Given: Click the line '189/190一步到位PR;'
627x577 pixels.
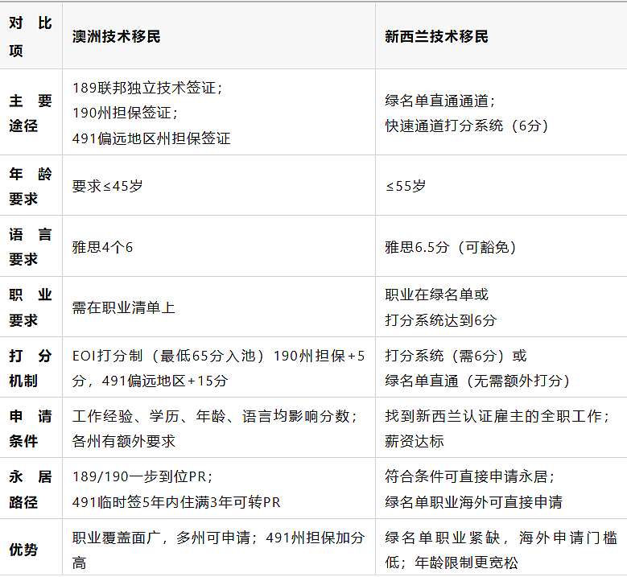Looking at the screenshot, I should pyautogui.click(x=142, y=476).
